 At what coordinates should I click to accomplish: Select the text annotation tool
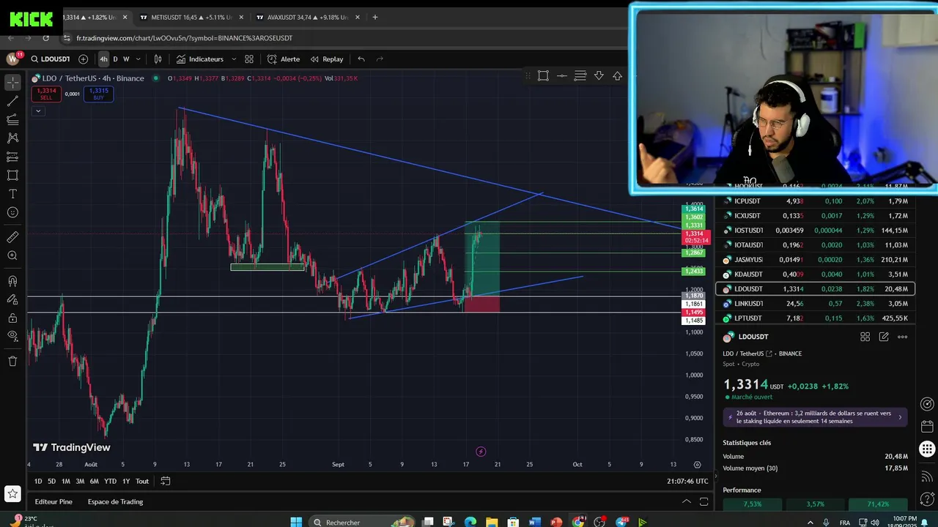(x=12, y=194)
